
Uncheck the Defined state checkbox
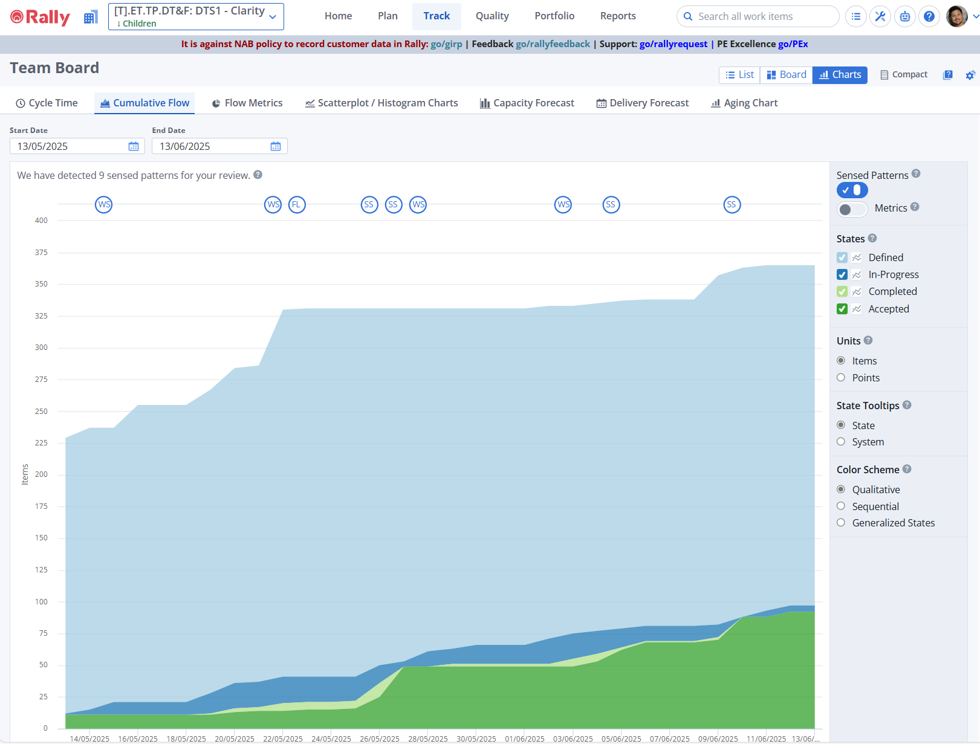842,257
